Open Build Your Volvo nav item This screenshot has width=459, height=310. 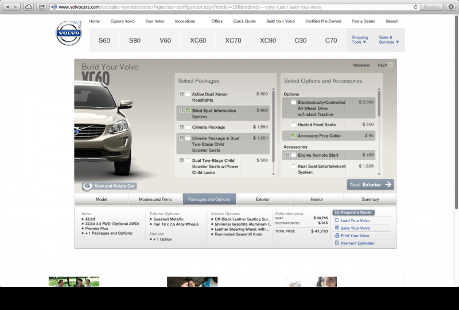(x=281, y=21)
